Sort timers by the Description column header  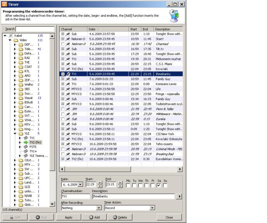(168, 29)
